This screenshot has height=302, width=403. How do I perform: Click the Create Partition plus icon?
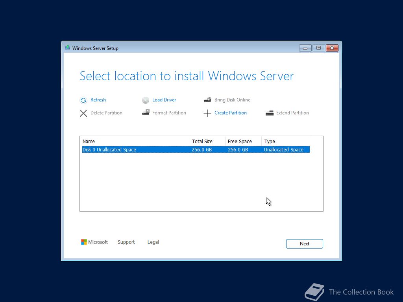click(x=207, y=113)
